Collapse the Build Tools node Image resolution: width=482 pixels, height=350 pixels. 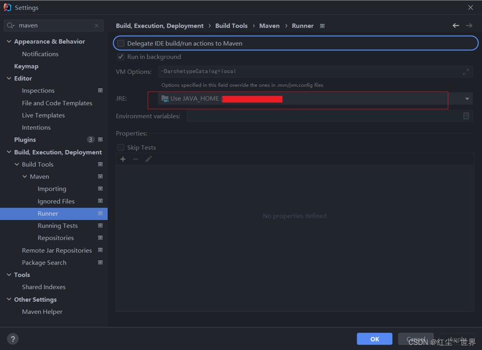coord(17,164)
